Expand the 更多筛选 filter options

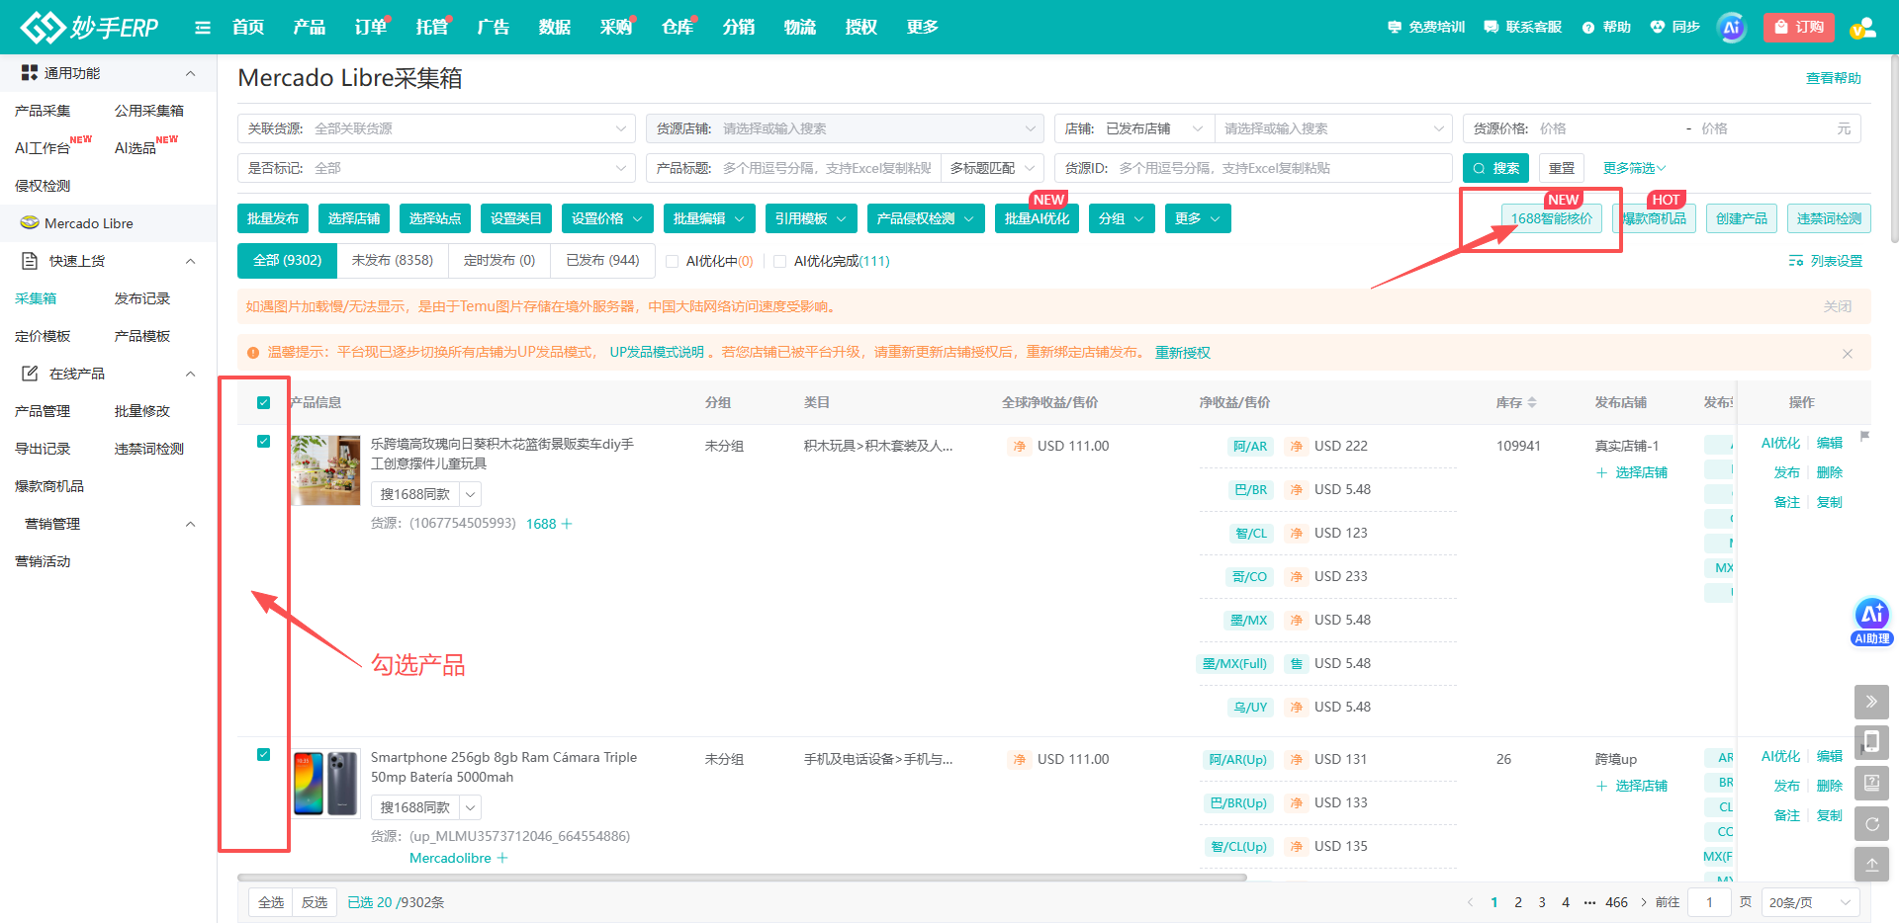(1634, 168)
